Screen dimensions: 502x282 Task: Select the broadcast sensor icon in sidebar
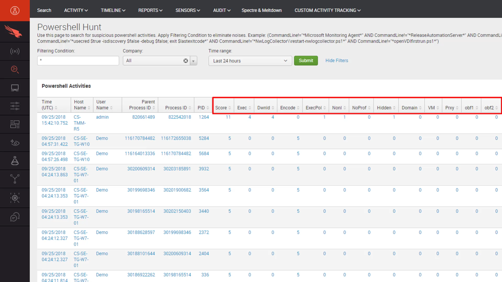tap(15, 51)
